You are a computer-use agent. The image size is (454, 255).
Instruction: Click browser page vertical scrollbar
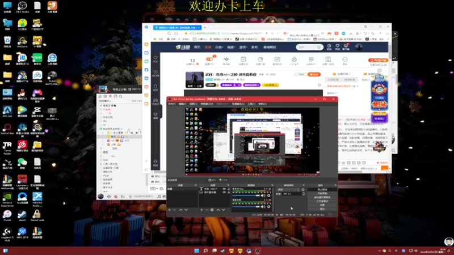point(390,52)
